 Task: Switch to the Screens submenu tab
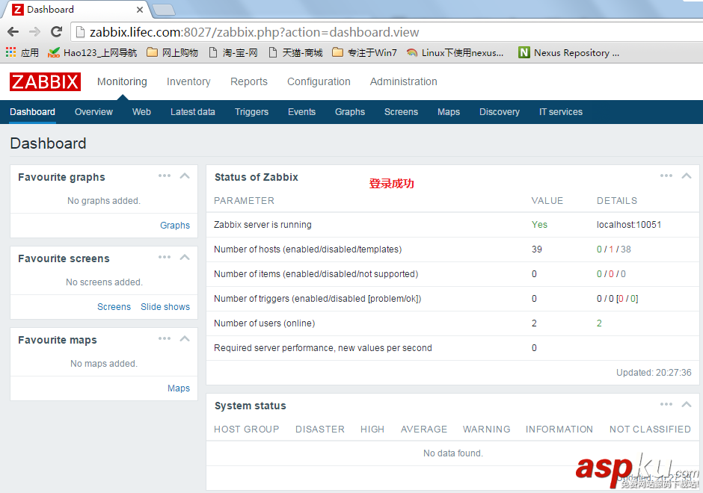coord(401,112)
